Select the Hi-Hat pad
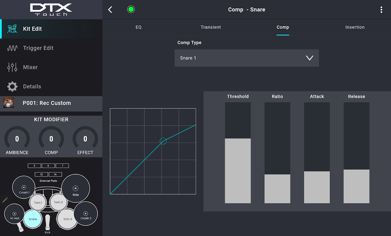The height and width of the screenshot is (236, 391). pos(14,214)
